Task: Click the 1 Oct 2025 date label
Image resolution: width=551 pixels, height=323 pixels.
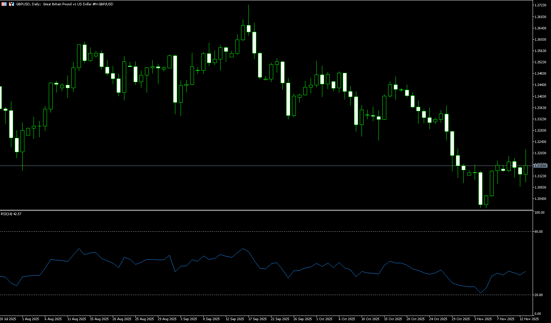Action: [324, 319]
